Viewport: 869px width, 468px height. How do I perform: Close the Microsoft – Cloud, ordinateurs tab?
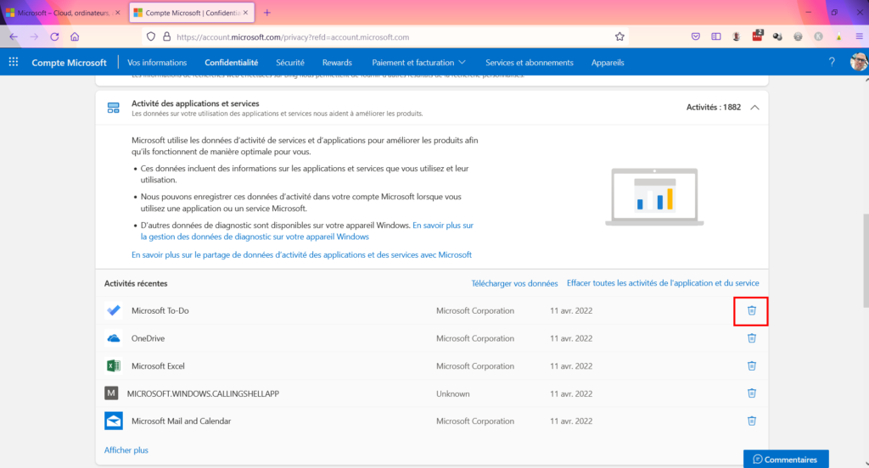coord(117,13)
